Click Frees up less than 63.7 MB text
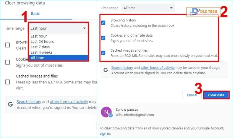Screen dimensions: 233x138 tap(57, 85)
